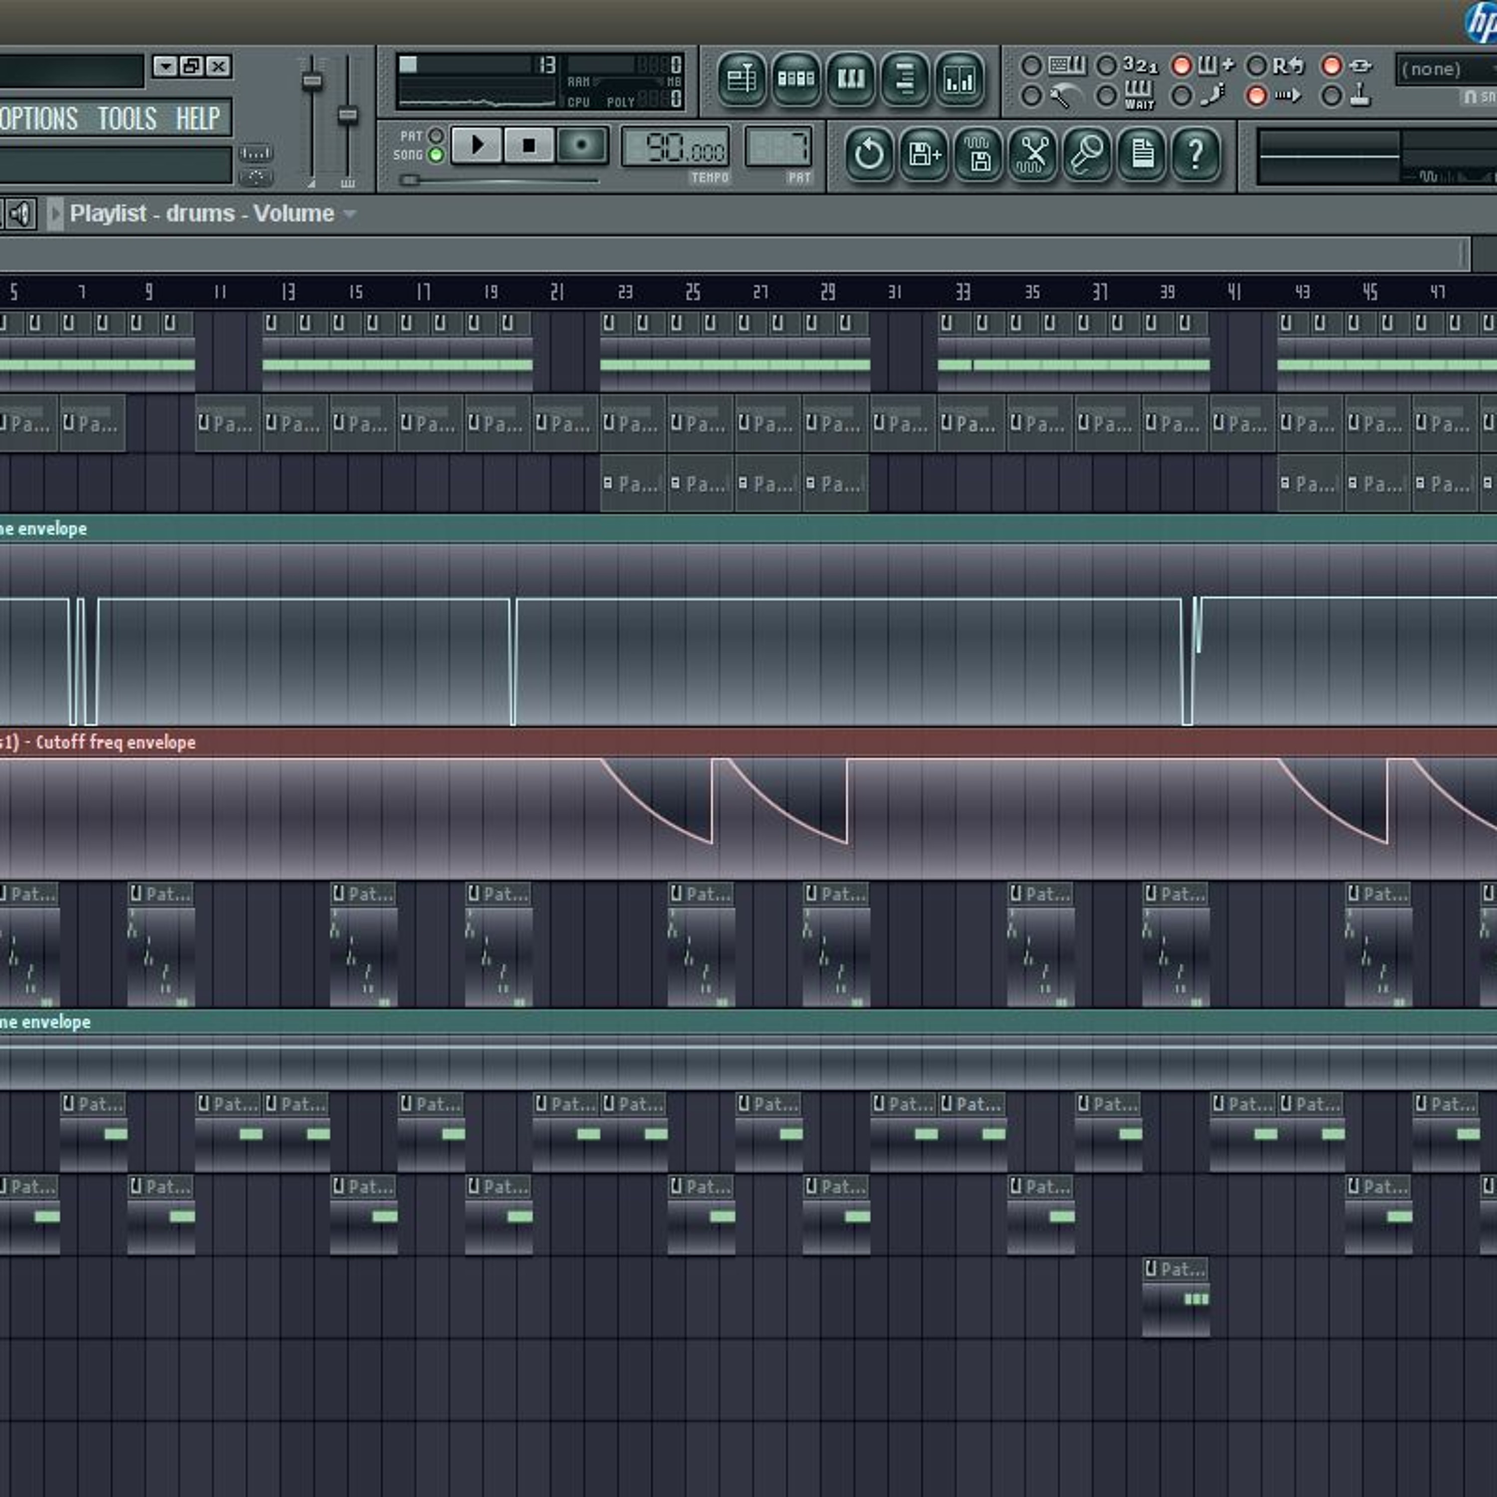This screenshot has height=1497, width=1497.
Task: Click the master pitch slider
Action: tap(348, 116)
